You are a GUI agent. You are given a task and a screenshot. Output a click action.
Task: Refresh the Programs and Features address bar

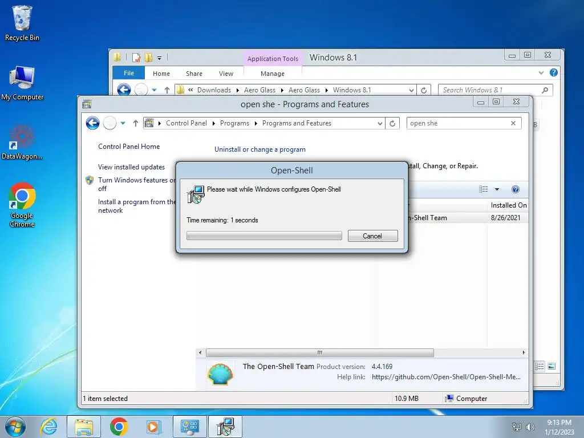click(392, 123)
